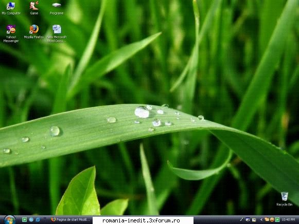Open uTorrent green tray icon

[x=277, y=219]
